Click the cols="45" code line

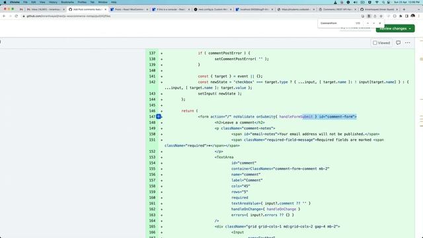(x=241, y=186)
